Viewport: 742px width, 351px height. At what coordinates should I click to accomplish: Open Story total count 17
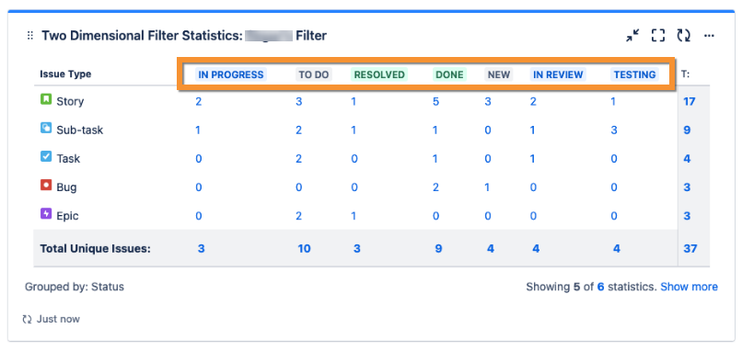pyautogui.click(x=689, y=101)
